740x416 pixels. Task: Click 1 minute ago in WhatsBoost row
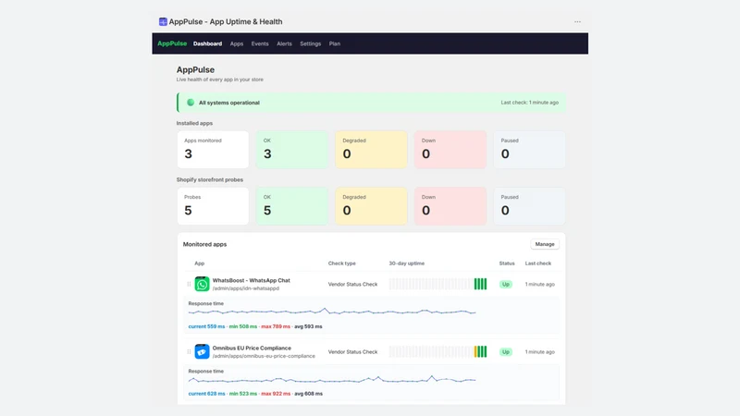[540, 285]
